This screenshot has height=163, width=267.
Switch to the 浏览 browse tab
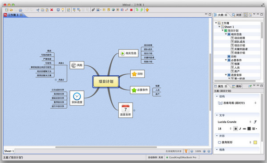click(x=237, y=15)
